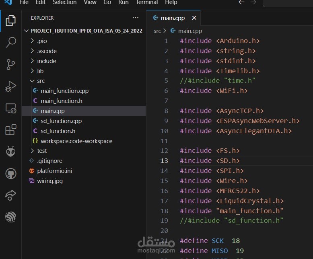This screenshot has width=313, height=259.
Task: Expand the test folder
Action: [x=83, y=151]
